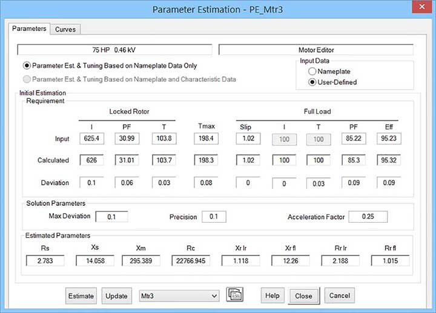The height and width of the screenshot is (313, 436).
Task: Focus the Acceleration Factor field
Action: tap(368, 217)
